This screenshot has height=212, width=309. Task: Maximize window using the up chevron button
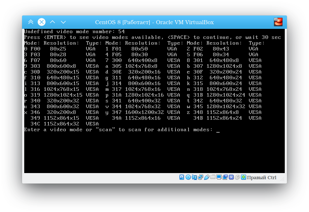pyautogui.click(x=52, y=22)
